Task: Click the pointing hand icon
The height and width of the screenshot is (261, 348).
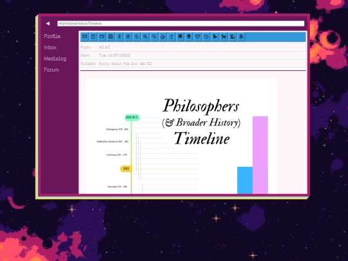Action: pyautogui.click(x=137, y=37)
